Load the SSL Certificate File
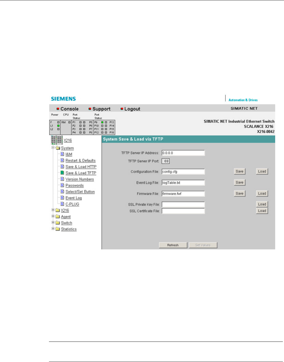The image size is (284, 362). (262, 211)
